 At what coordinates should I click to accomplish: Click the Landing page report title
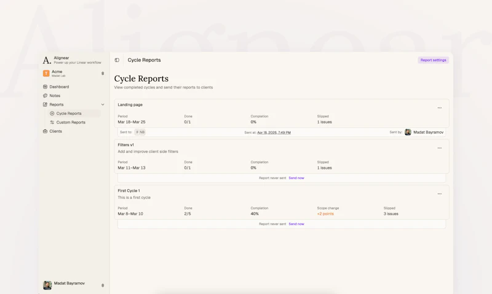(x=130, y=104)
